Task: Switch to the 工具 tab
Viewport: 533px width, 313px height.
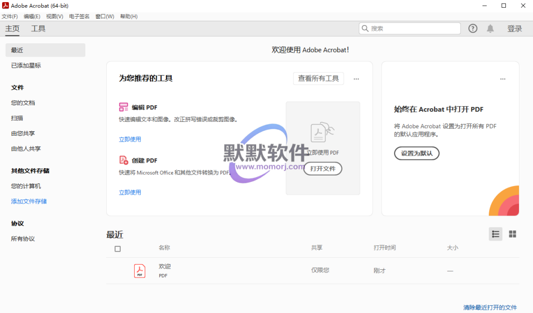Action: click(x=38, y=29)
